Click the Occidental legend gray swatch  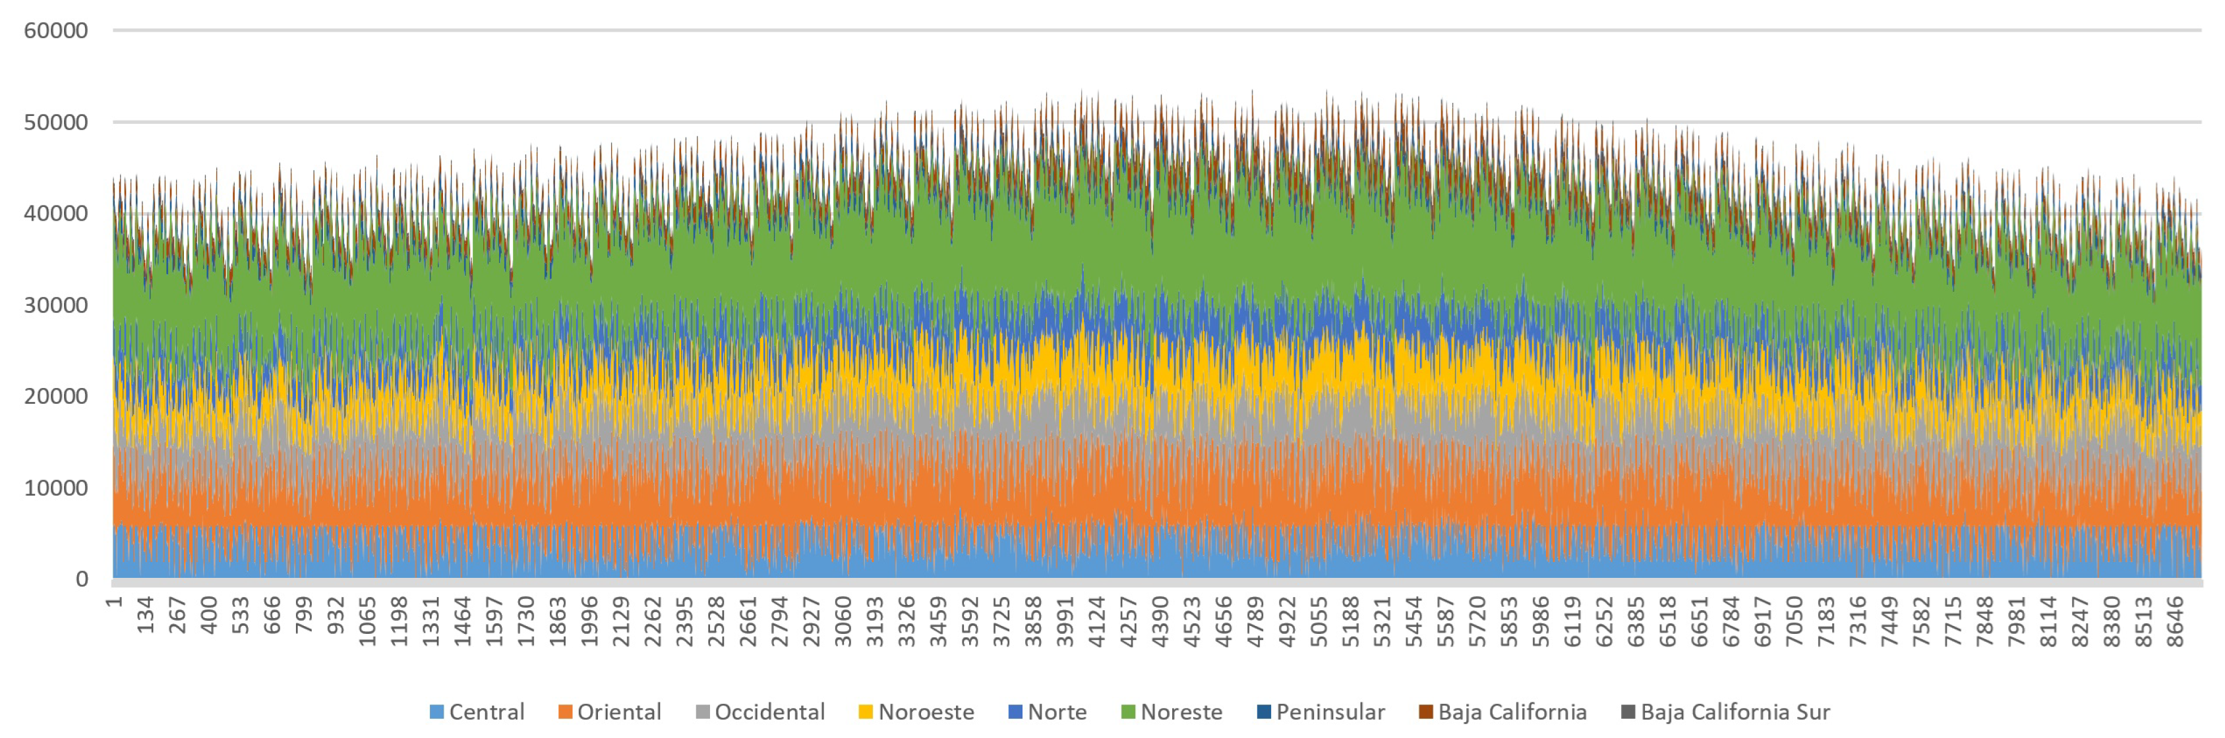coord(703,713)
